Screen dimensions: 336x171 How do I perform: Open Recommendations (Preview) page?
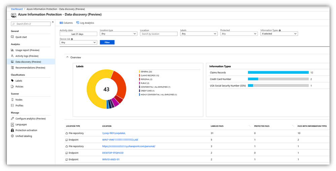click(31, 67)
